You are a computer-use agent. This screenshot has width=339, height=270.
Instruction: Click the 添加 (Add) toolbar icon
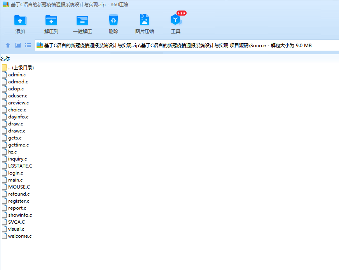coord(20,20)
